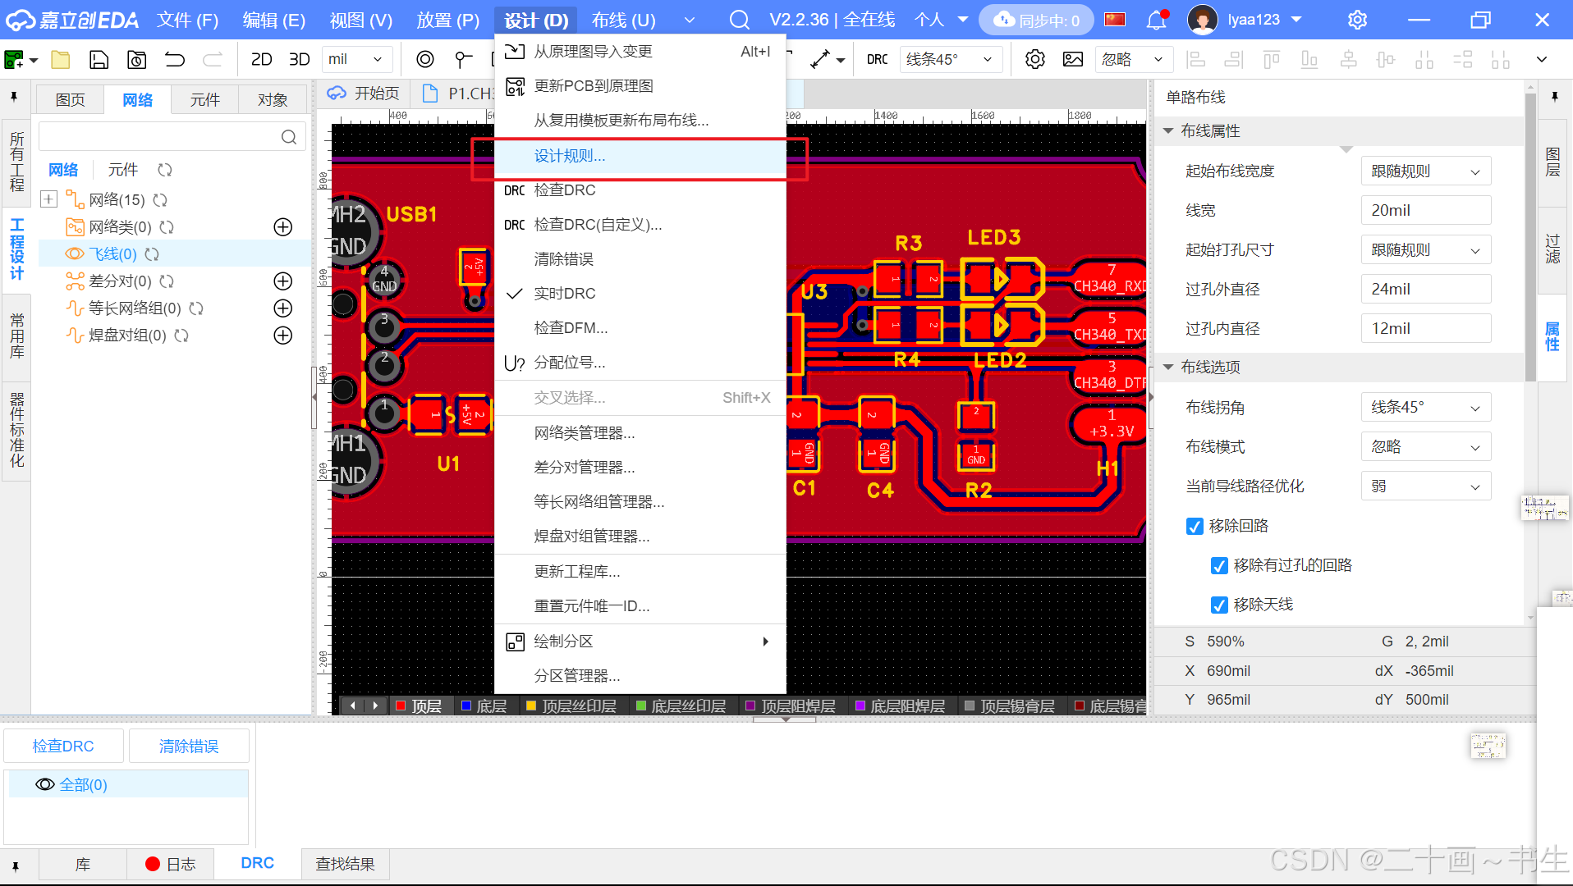Expand the 网络(15) tree node
Screen dimensions: 1573x886
click(x=48, y=199)
